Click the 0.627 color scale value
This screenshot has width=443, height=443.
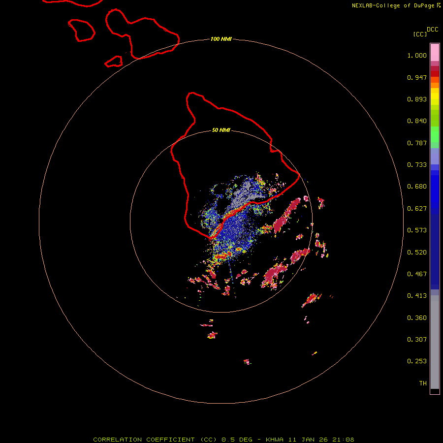click(x=417, y=209)
